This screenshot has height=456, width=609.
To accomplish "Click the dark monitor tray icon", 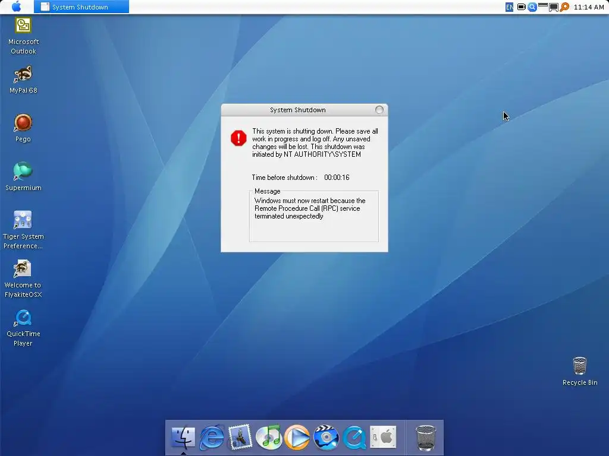I will pyautogui.click(x=554, y=7).
